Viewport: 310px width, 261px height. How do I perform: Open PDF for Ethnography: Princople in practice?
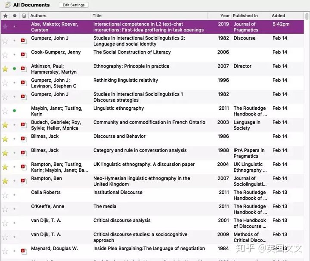coord(24,69)
